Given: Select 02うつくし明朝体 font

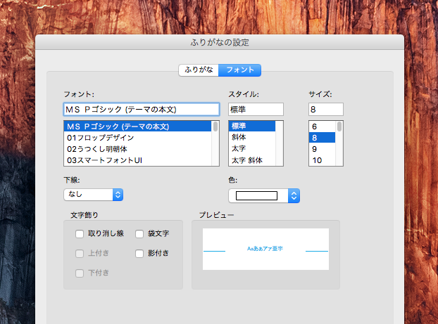Looking at the screenshot, I should point(137,149).
